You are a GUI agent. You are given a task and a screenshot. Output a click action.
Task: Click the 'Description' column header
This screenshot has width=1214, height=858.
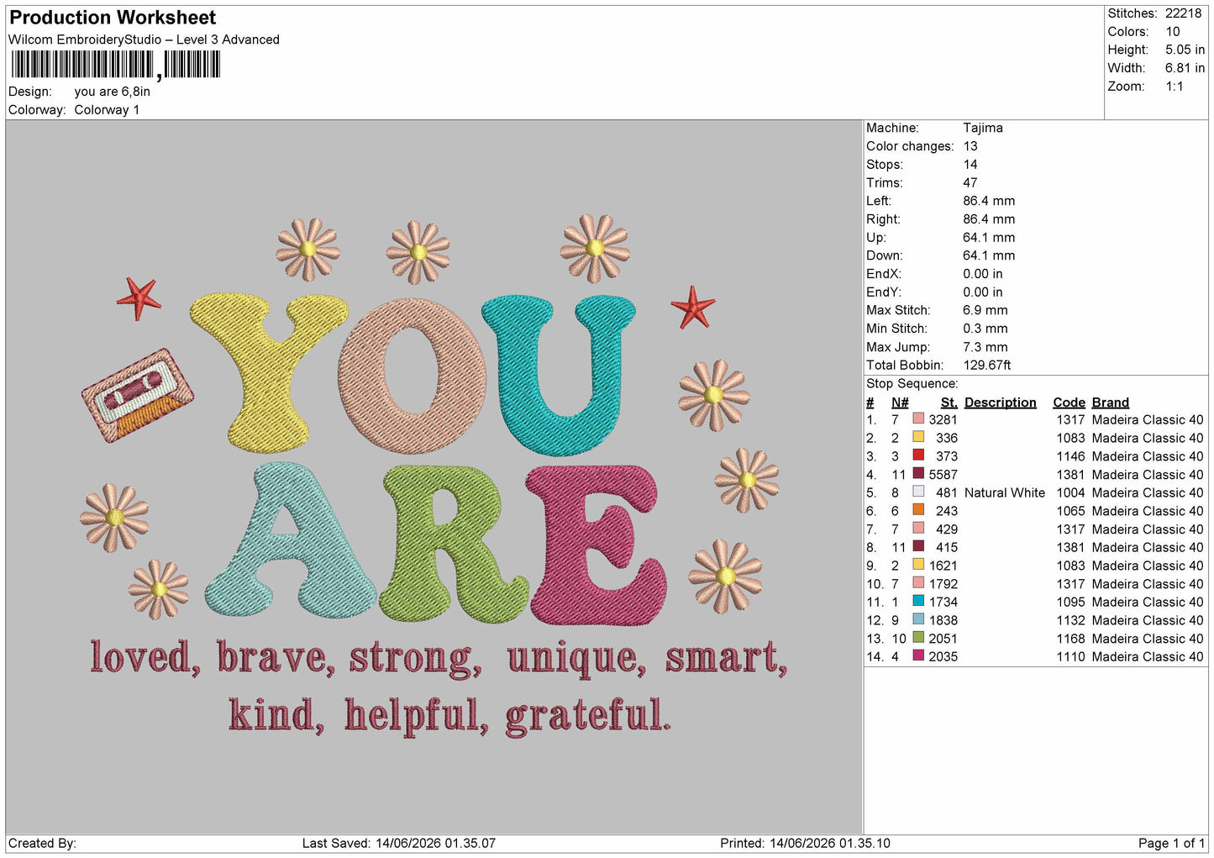click(x=1001, y=403)
